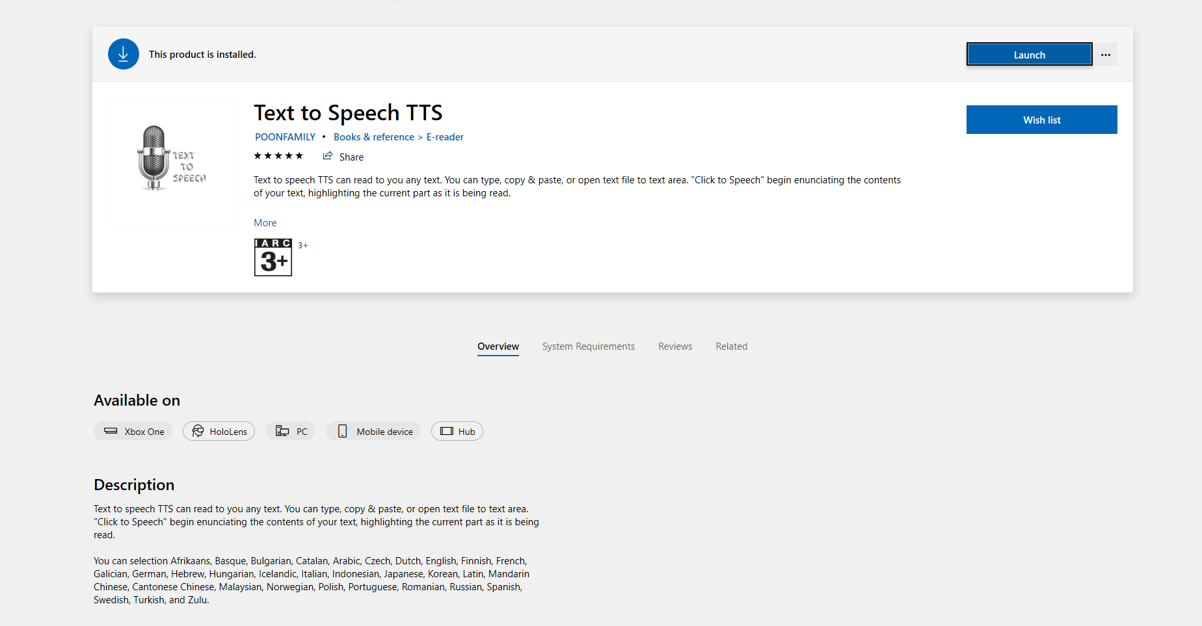Click the Mobile device phone icon
This screenshot has height=626, width=1202.
pos(342,431)
